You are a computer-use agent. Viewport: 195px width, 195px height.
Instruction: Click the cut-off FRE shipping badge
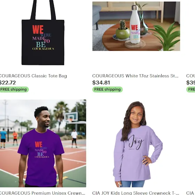[190, 89]
